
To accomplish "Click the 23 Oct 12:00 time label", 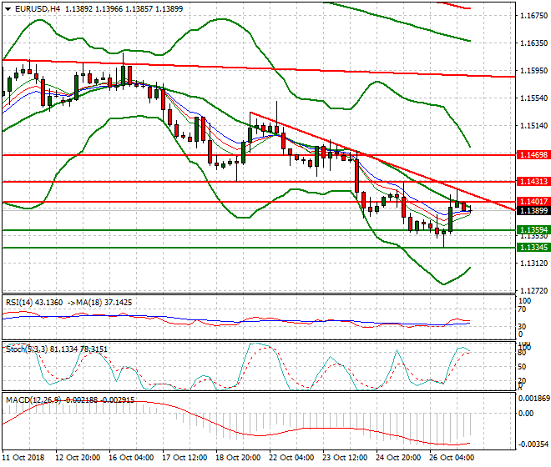I will pos(345,458).
